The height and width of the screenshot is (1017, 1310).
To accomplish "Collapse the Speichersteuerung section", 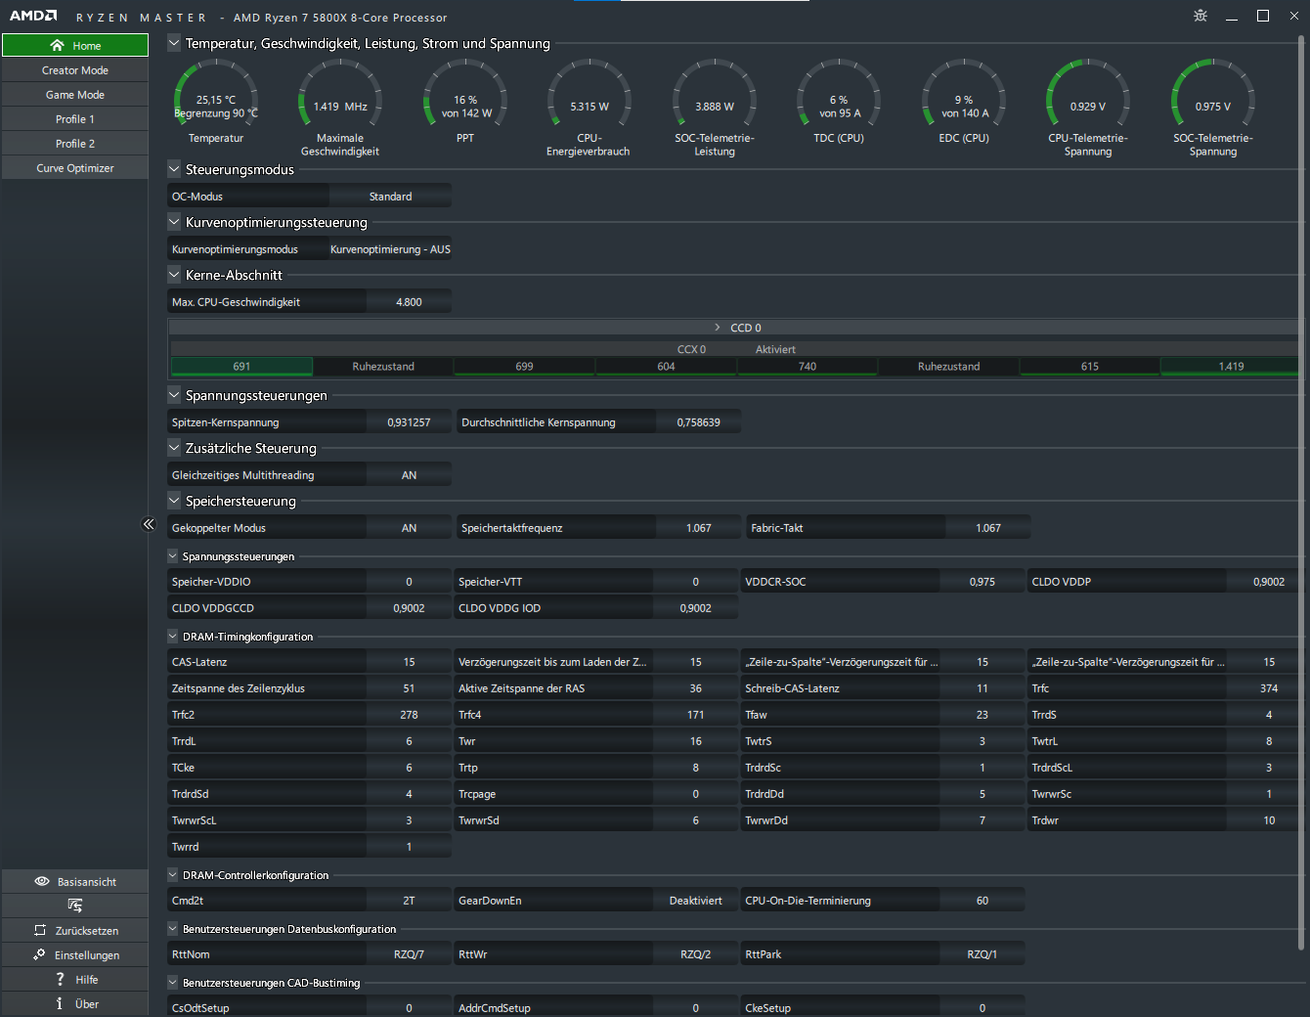I will click(174, 501).
